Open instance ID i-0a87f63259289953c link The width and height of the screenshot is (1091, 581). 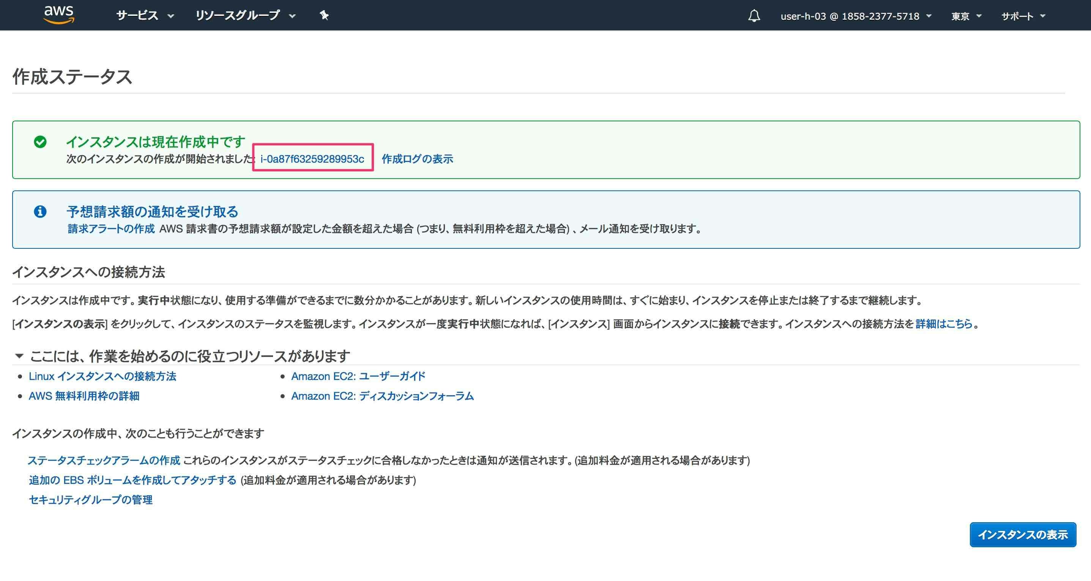312,159
